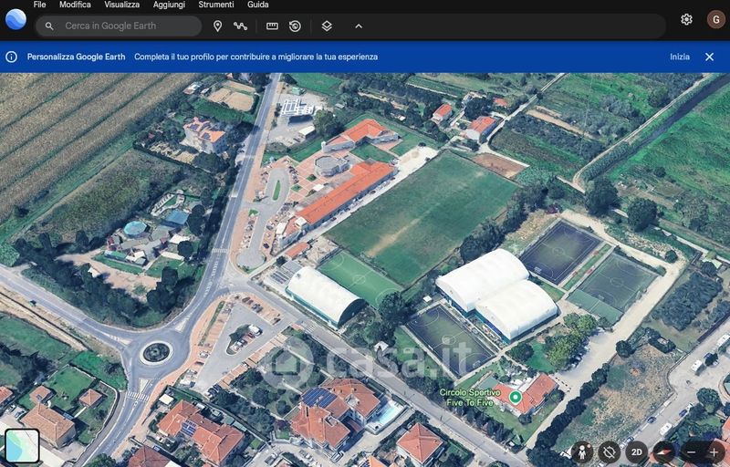Toggle the globe rotation lock button

click(x=610, y=451)
